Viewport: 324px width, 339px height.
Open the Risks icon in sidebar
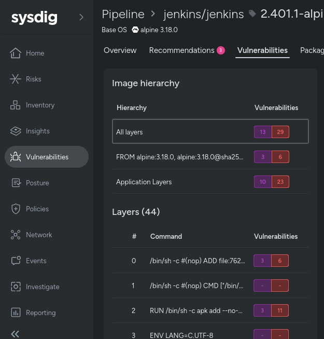[x=16, y=79]
